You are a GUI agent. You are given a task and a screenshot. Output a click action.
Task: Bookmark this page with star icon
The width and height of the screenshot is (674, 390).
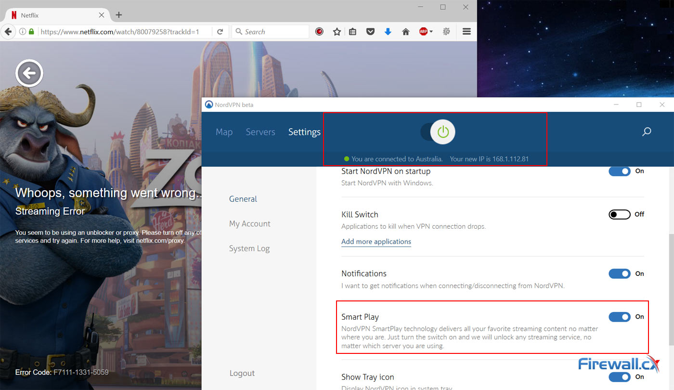(337, 32)
